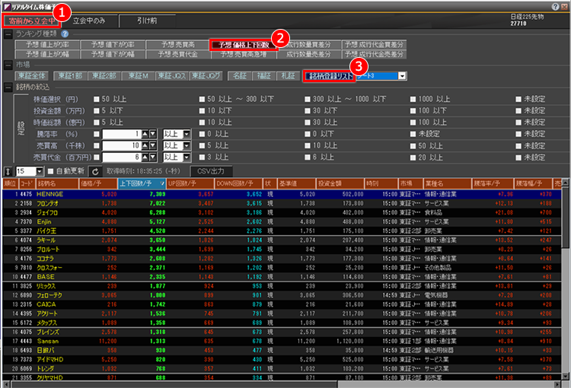Switch to the 立会中のみ tab
Viewport: 571px width, 388px height.
coord(88,20)
